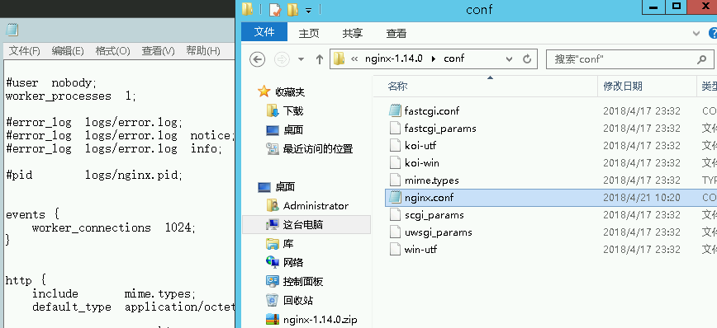This screenshot has width=717, height=328.
Task: Click the 收藏夹 star icon
Action: 264,91
